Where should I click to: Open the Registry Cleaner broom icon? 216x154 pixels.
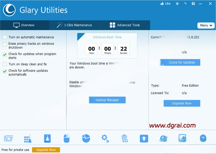[x=28, y=139]
